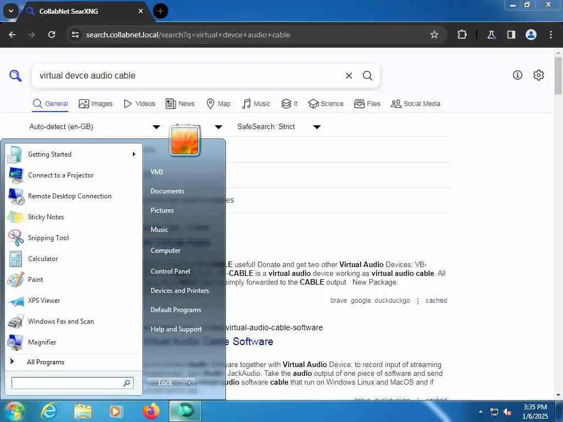Open Default Programs
The height and width of the screenshot is (422, 563).
(175, 310)
